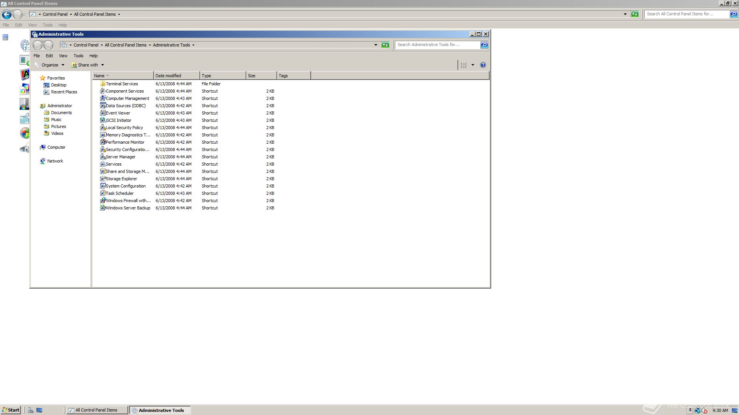This screenshot has height=415, width=739.
Task: Open the Tools menu in Administrative Tools
Action: 78,56
